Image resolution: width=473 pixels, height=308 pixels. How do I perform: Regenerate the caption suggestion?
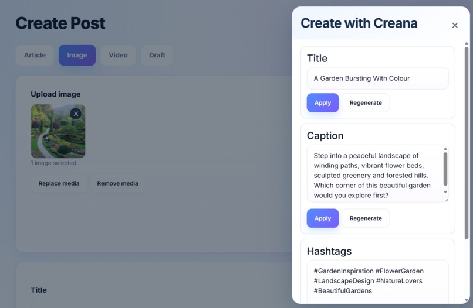pyautogui.click(x=366, y=218)
